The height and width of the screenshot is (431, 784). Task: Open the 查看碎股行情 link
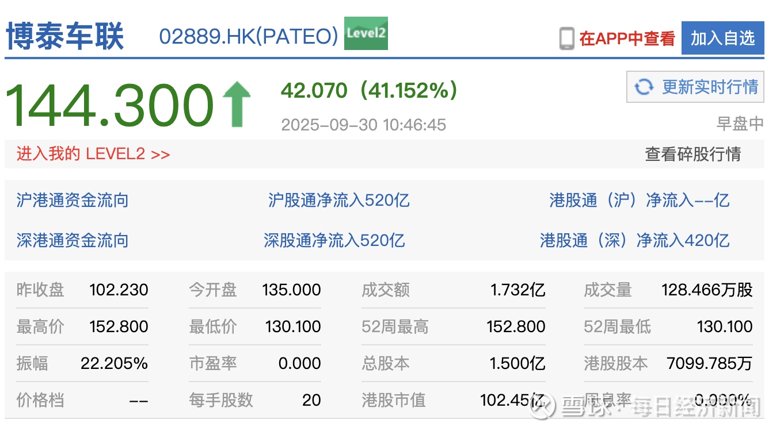tap(693, 154)
